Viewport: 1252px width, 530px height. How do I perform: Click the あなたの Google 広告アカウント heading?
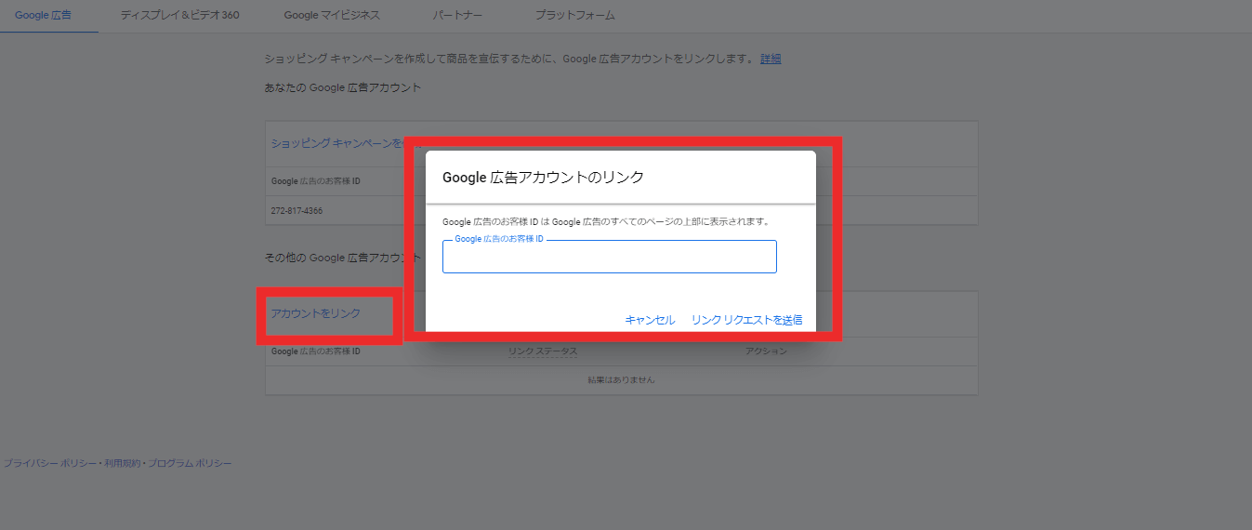342,87
